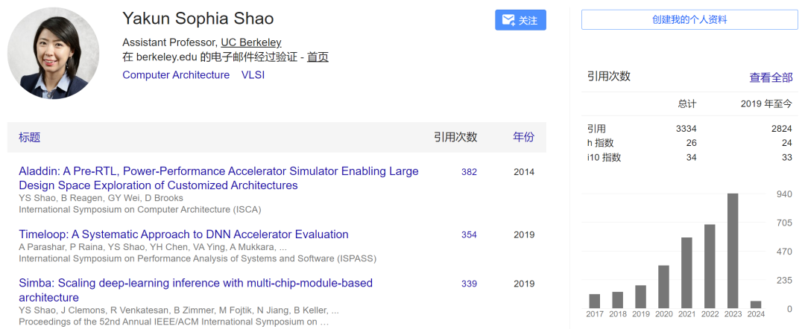The height and width of the screenshot is (329, 805).
Task: Open the 339 citations link
Action: tap(470, 284)
